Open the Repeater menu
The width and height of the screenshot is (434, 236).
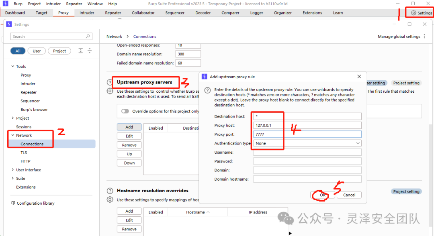pos(74,4)
